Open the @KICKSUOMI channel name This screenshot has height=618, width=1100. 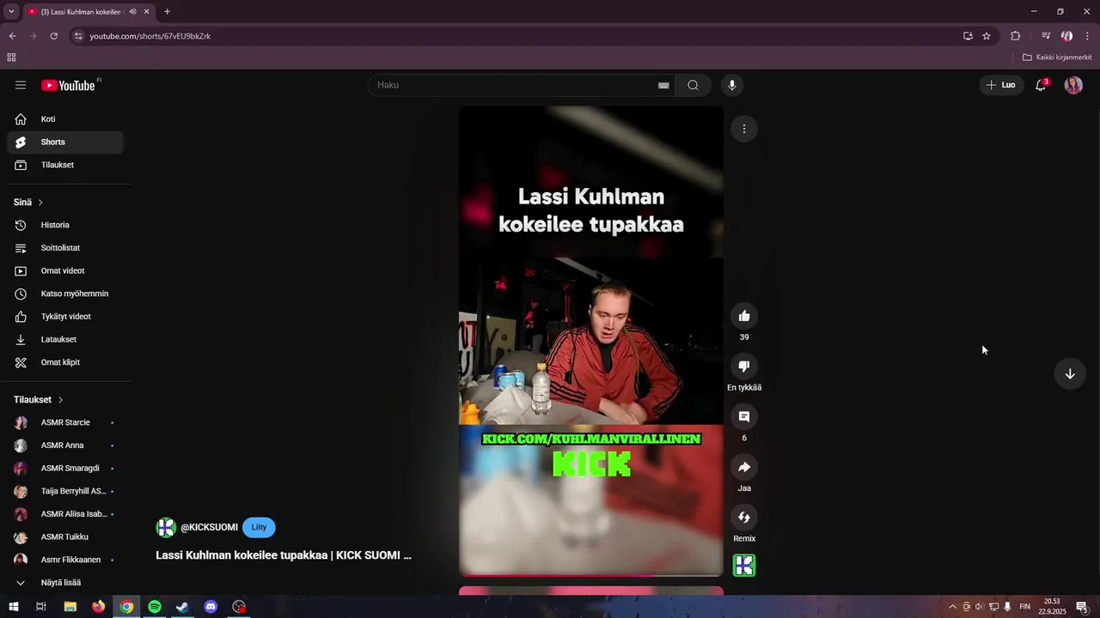tap(209, 527)
